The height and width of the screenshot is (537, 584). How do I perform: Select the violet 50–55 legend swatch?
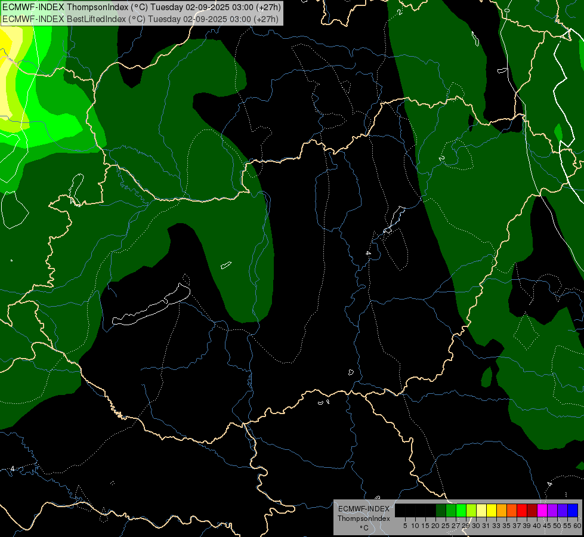coord(563,510)
